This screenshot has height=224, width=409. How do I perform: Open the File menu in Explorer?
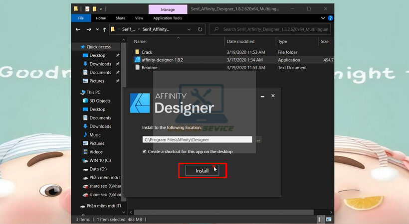(x=81, y=18)
